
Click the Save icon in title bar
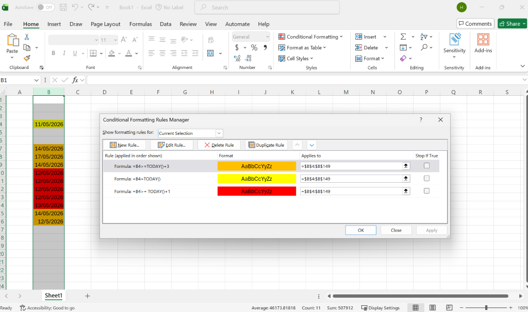tap(63, 7)
